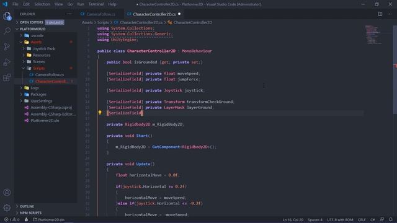Click CharacterController2D class breadcrumb
This screenshot has height=223, width=397.
tap(193, 22)
